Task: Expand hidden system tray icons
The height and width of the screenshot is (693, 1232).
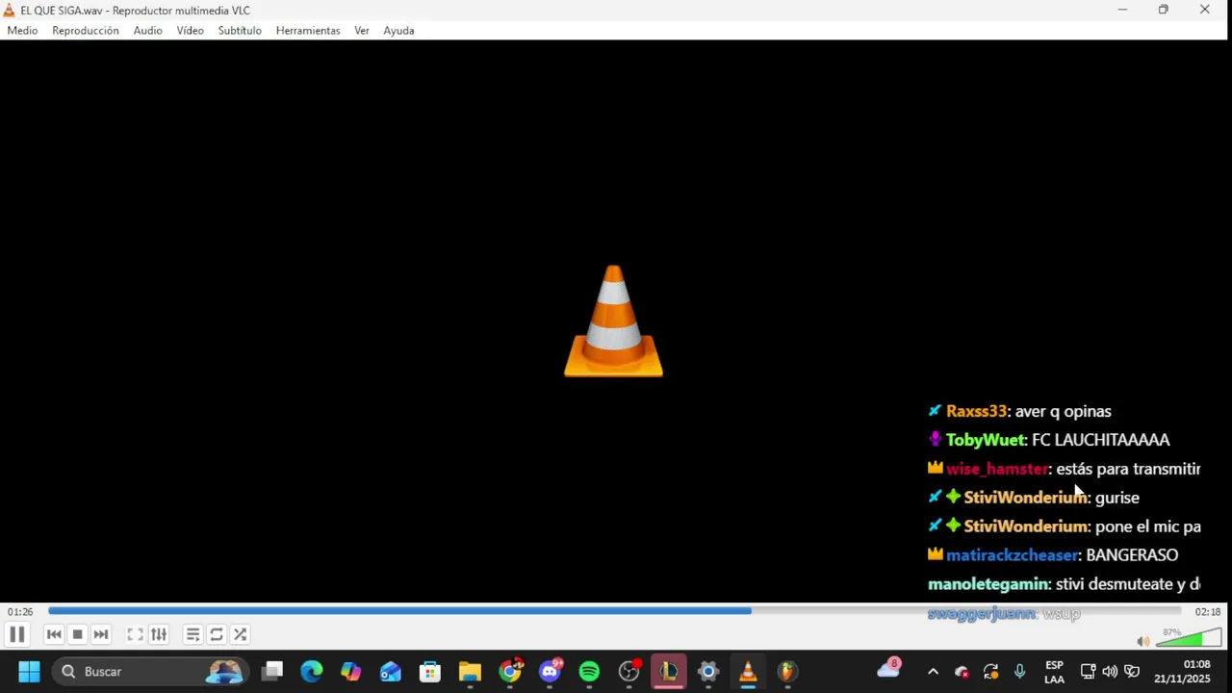Action: pyautogui.click(x=932, y=672)
